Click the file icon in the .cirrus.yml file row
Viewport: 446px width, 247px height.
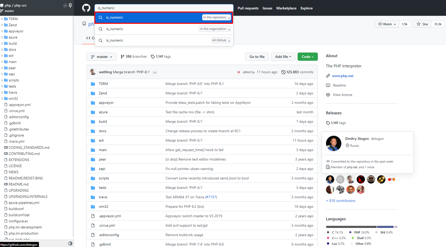coord(93,225)
